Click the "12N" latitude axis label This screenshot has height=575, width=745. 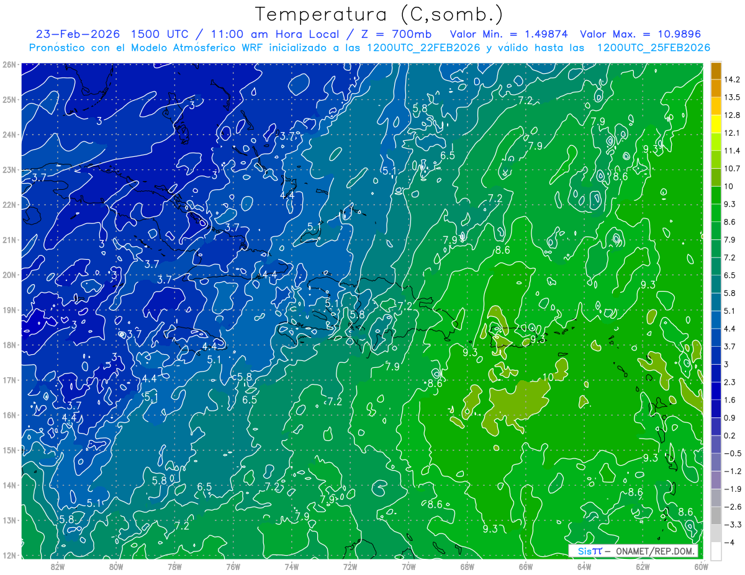[9, 555]
